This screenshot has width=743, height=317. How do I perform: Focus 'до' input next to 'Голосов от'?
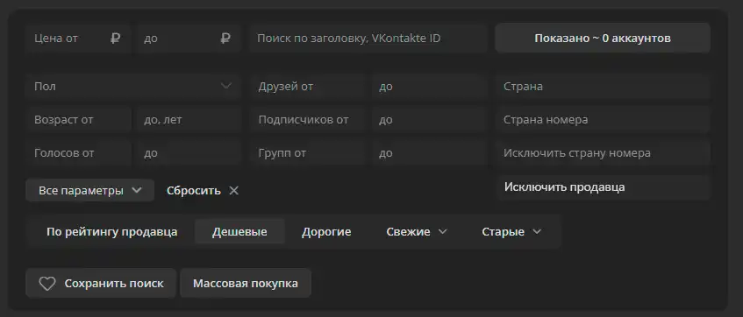189,153
